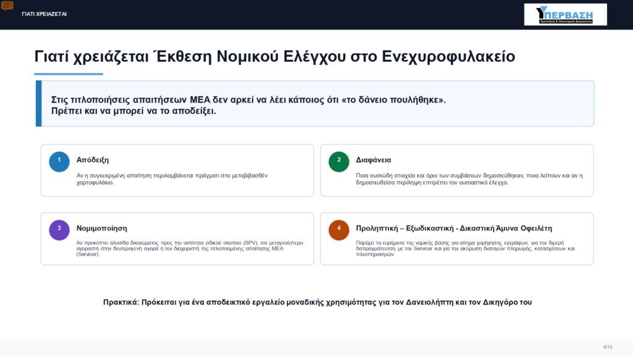
Task: Click the Απόδειξη card description text
Action: (172, 179)
